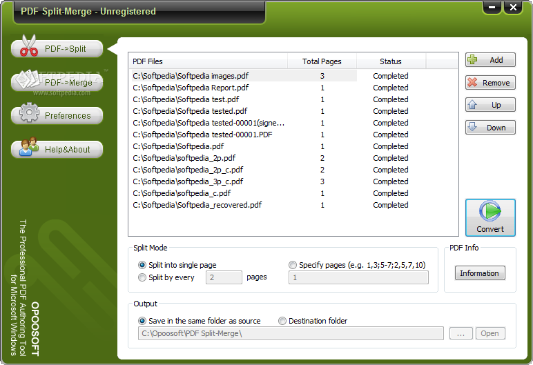Move the selected file Down
The width and height of the screenshot is (533, 365).
point(490,128)
